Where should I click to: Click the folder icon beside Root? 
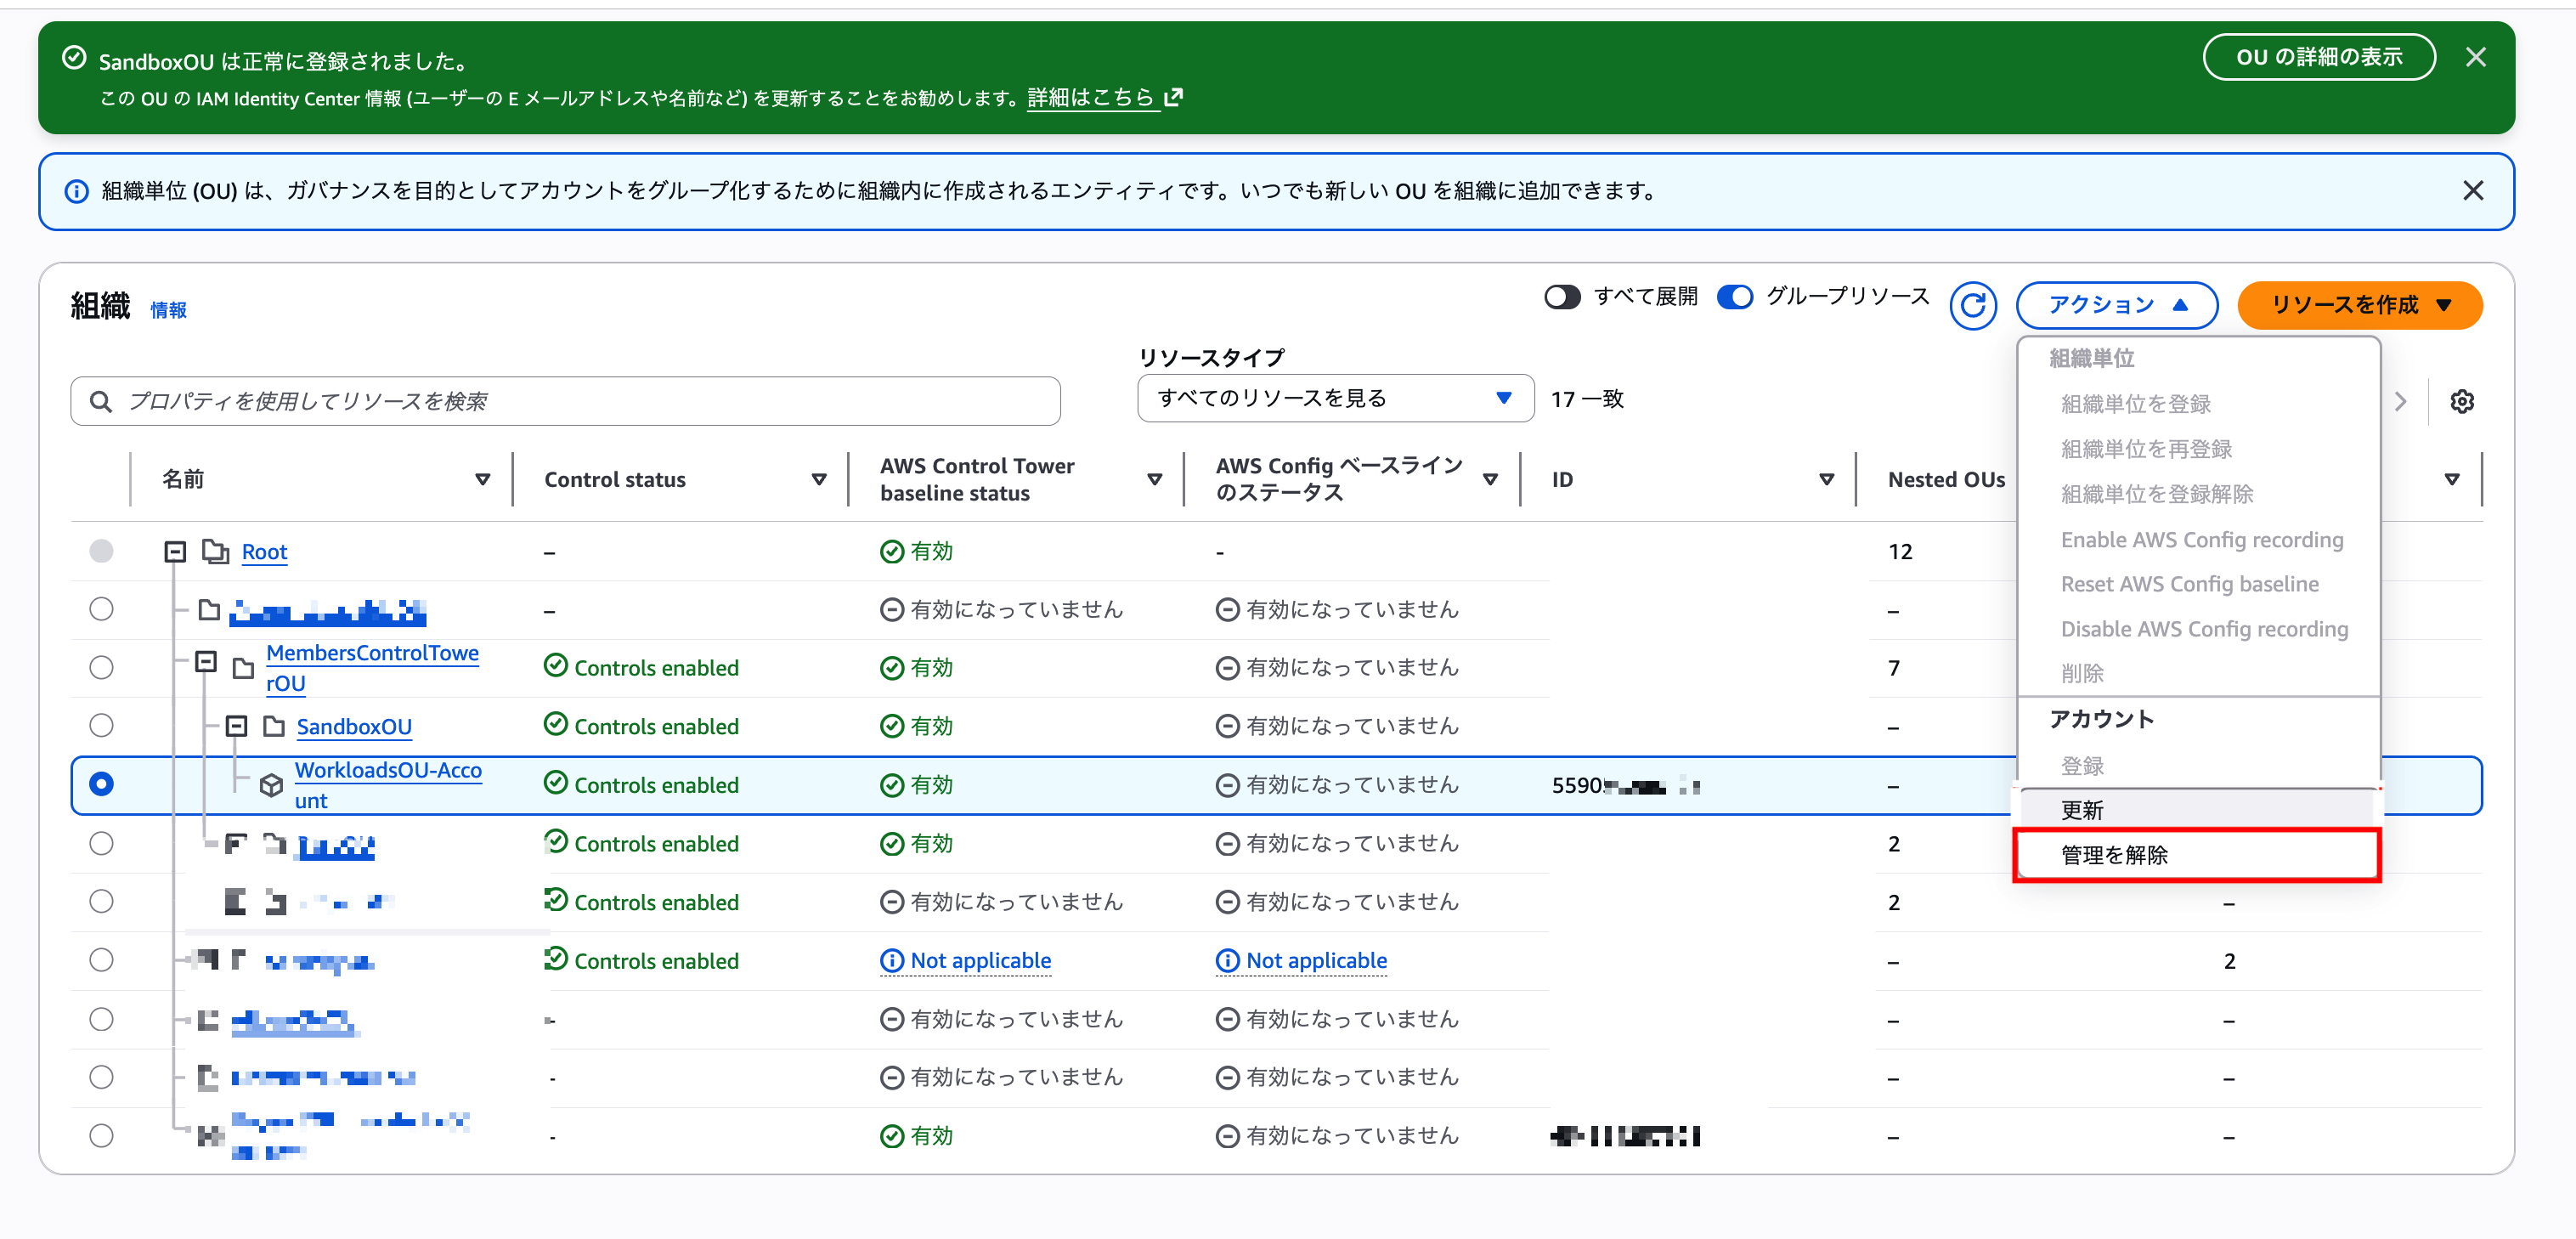pos(216,551)
